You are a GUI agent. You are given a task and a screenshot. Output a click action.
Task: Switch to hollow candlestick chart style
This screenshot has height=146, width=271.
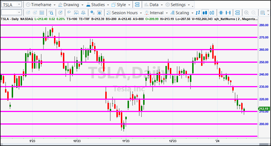point(212,13)
